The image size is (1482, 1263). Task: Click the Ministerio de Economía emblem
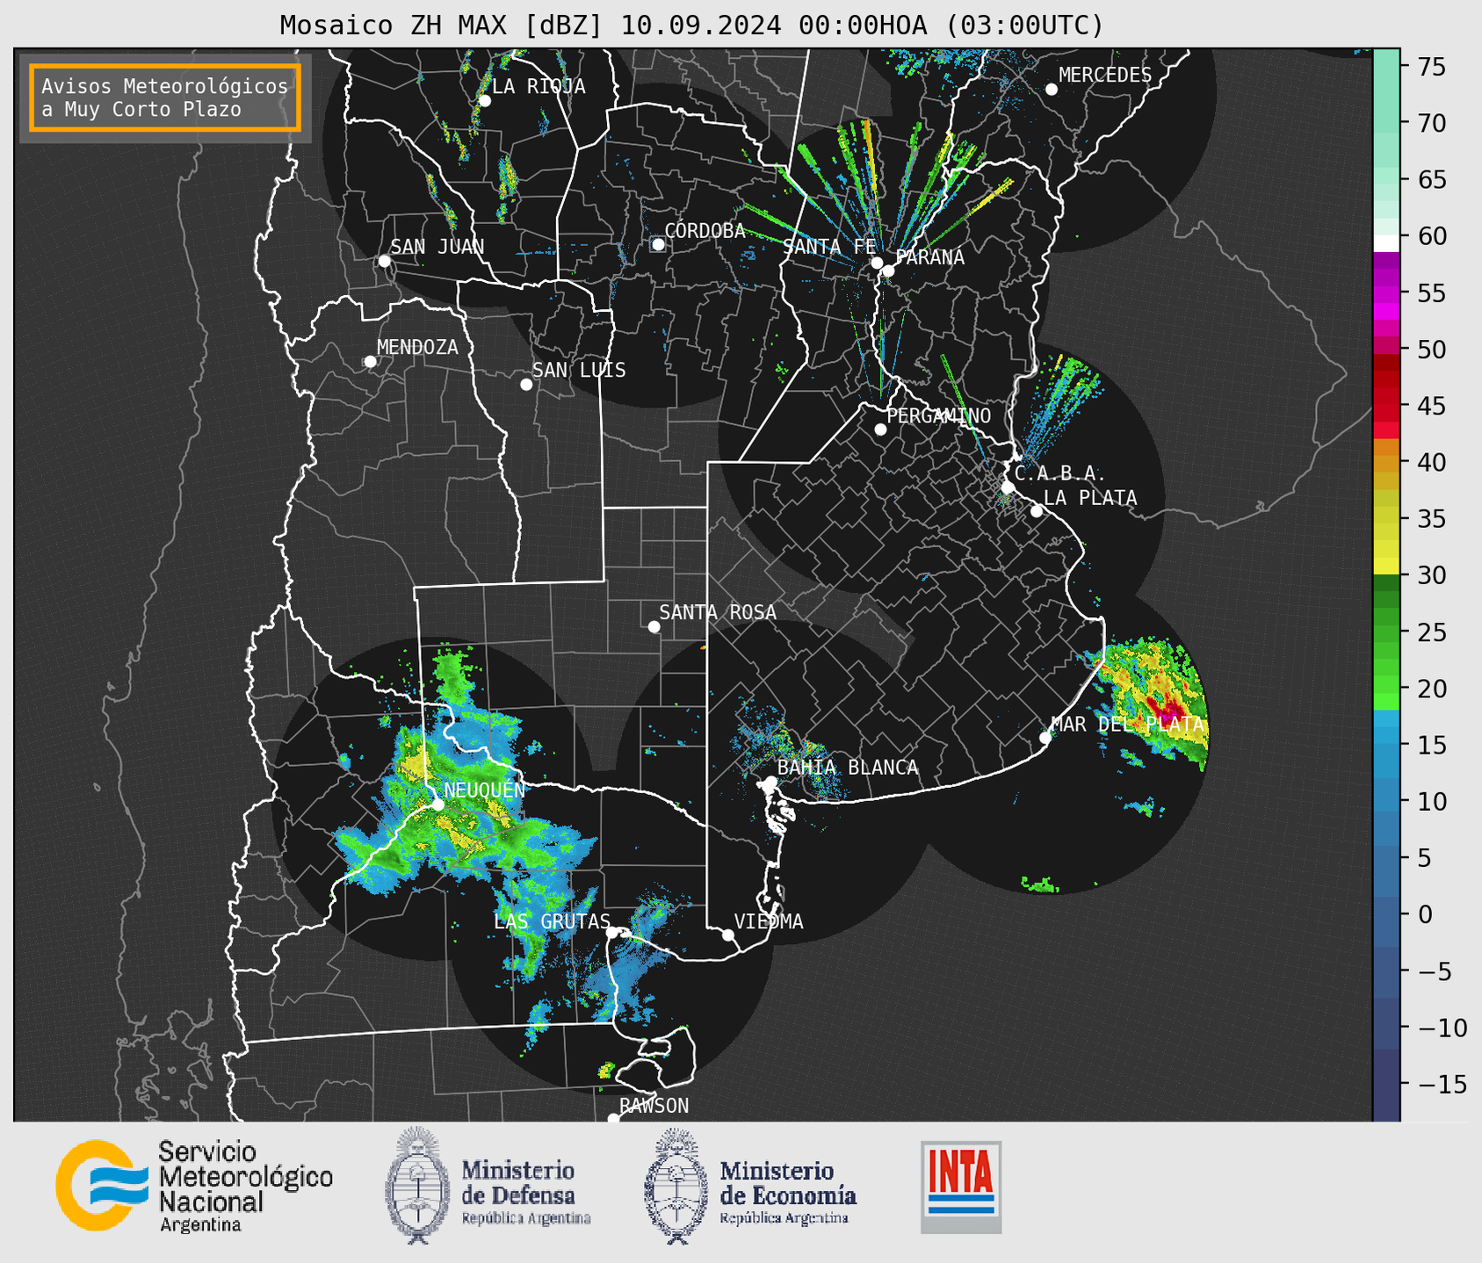(676, 1186)
